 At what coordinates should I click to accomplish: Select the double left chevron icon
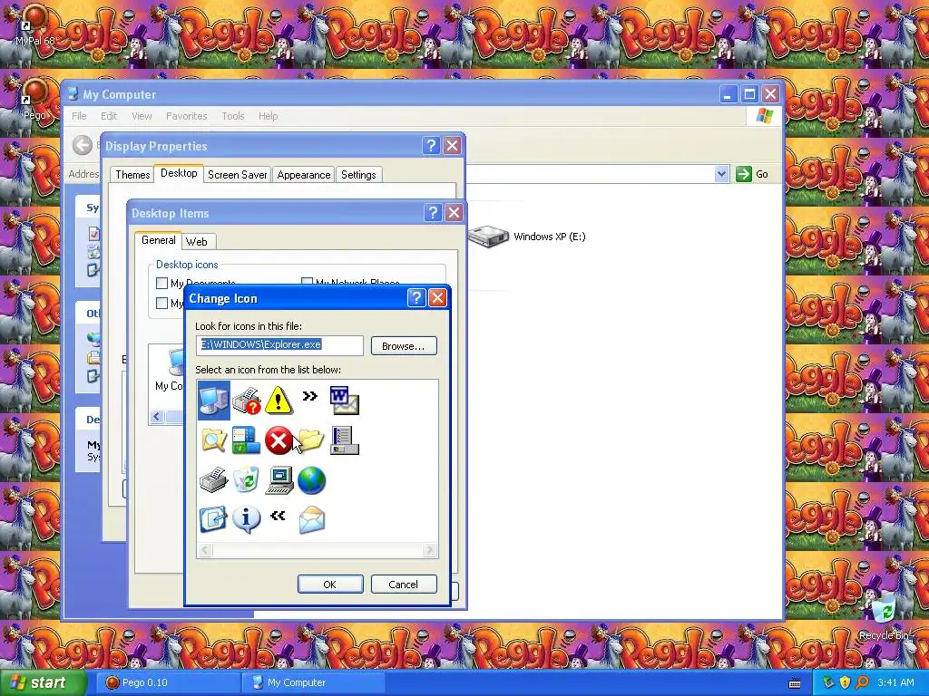click(x=278, y=516)
